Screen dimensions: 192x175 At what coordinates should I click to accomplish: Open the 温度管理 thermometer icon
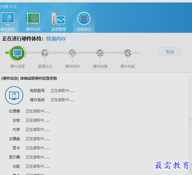pyautogui.click(x=58, y=18)
